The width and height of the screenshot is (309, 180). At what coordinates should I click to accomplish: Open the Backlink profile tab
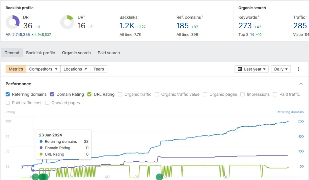41,53
